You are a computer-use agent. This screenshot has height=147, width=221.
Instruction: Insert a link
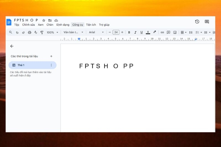click(x=162, y=32)
